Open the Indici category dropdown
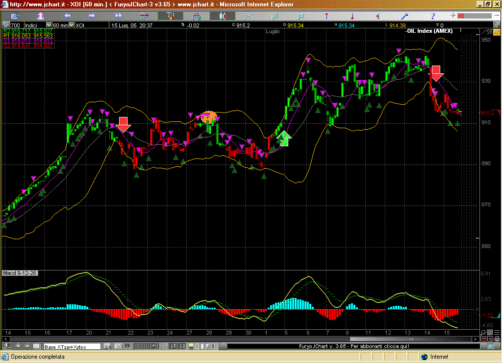This screenshot has width=502, height=363. click(x=49, y=25)
